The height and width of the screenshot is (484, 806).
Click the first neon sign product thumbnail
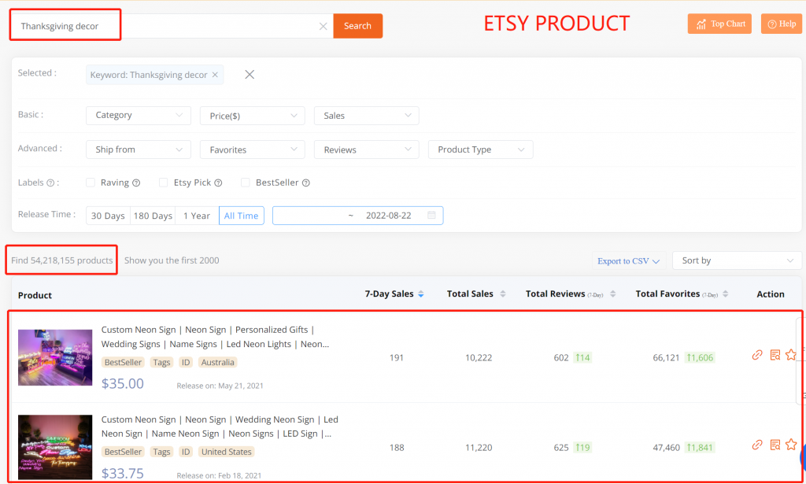tap(55, 357)
